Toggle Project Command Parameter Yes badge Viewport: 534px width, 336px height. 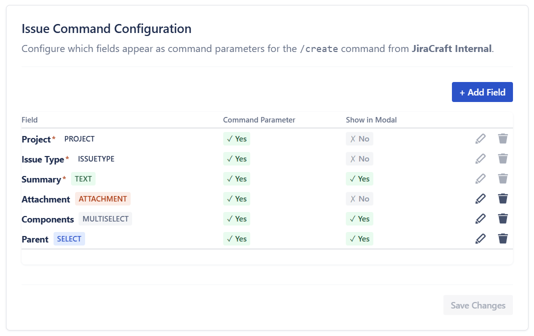[237, 139]
